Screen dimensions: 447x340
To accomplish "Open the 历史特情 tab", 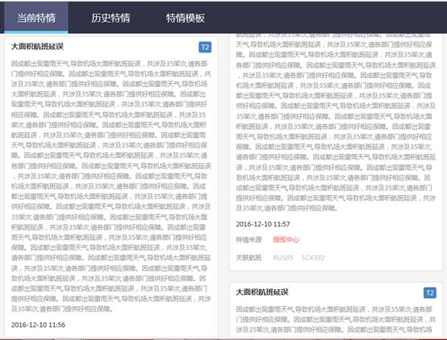I will click(x=111, y=18).
